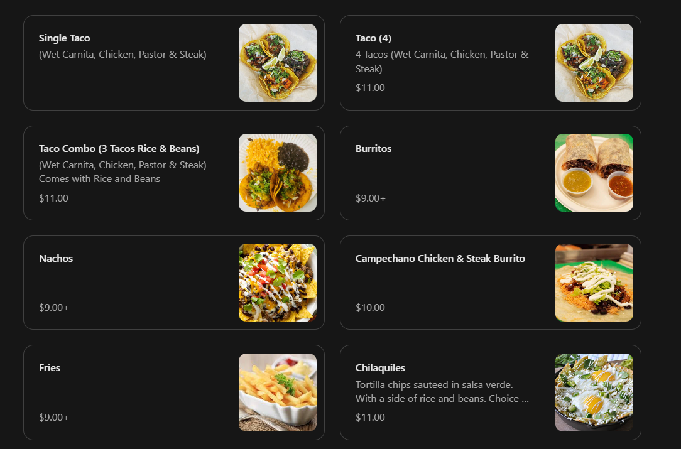View the Taco Combo rice and beans picture
This screenshot has width=681, height=449.
pyautogui.click(x=278, y=173)
